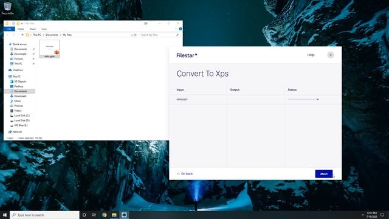The height and width of the screenshot is (219, 389).
Task: Select OneDrive in navigation pane
Action: 18,71
